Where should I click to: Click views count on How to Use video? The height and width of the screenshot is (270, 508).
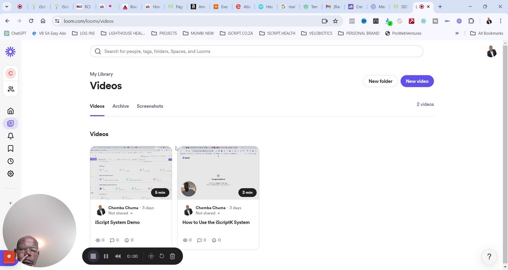click(187, 240)
